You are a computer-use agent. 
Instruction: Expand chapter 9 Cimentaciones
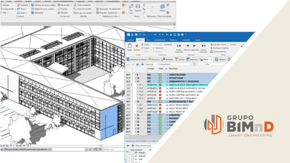click(x=135, y=75)
